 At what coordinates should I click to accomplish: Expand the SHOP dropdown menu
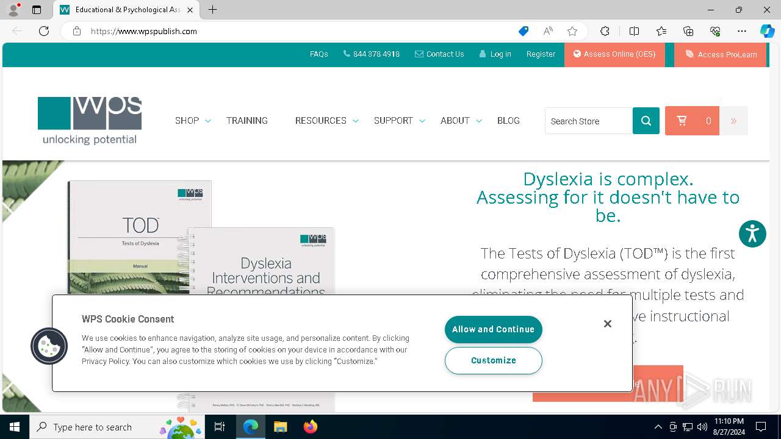pos(208,121)
